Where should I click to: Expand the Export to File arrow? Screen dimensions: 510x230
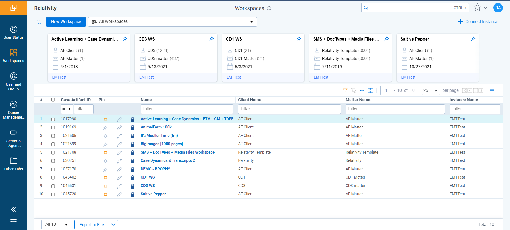click(x=113, y=225)
